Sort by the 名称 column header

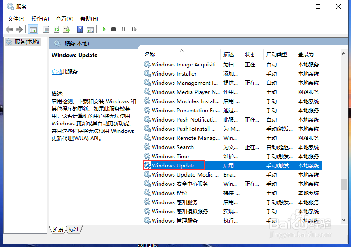pyautogui.click(x=181, y=54)
